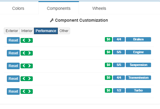The height and width of the screenshot is (109, 160).
Task: Click the wrench icon beside Component Customization
Action: click(52, 20)
